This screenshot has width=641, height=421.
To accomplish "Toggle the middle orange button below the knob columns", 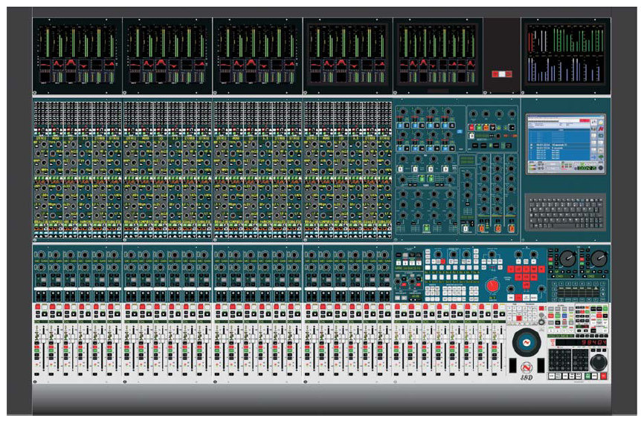I will 498,229.
